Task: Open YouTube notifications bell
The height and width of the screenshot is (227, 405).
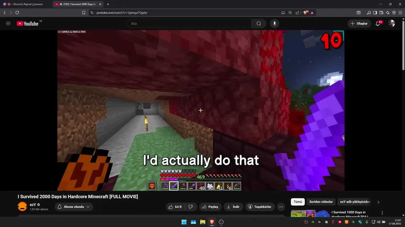Action: (377, 24)
